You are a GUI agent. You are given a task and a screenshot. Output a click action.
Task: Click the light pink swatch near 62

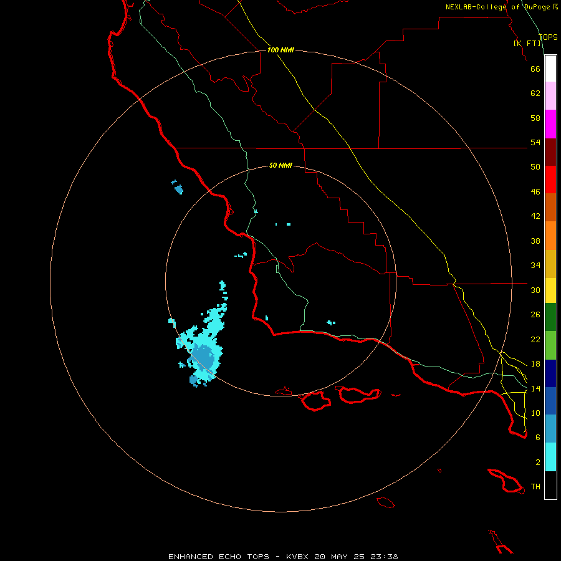point(550,95)
